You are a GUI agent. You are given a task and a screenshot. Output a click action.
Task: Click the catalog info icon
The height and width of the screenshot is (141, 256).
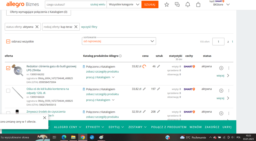pos(120,56)
